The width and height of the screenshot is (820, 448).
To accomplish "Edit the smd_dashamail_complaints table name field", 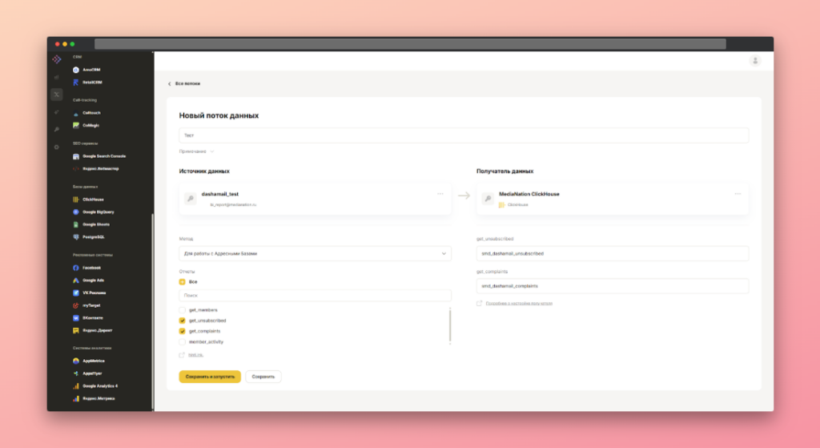I will 613,286.
